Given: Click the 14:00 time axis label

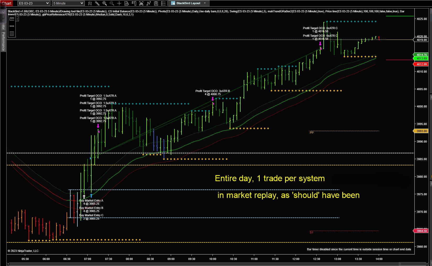Looking at the screenshot, I should pos(379,259).
